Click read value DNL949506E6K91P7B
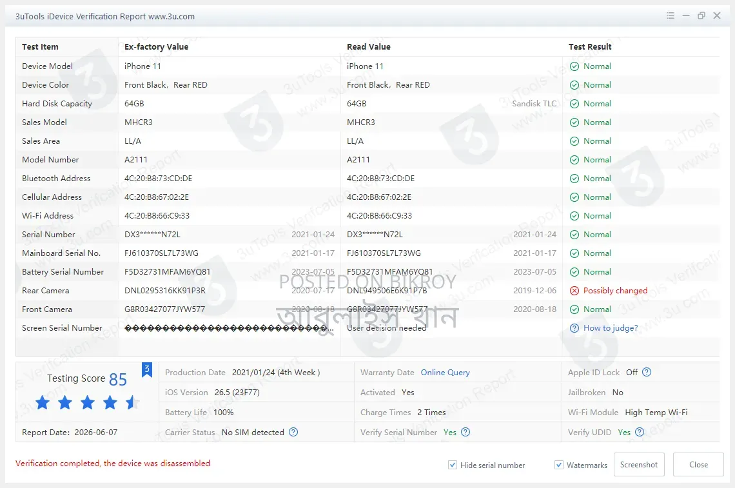 pyautogui.click(x=387, y=291)
